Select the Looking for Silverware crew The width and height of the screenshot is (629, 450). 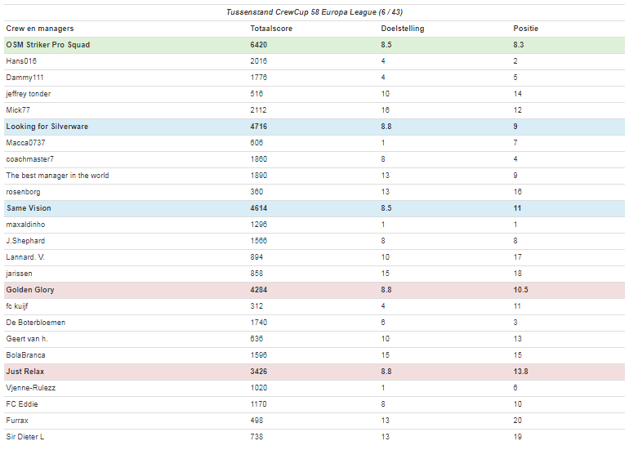click(47, 127)
